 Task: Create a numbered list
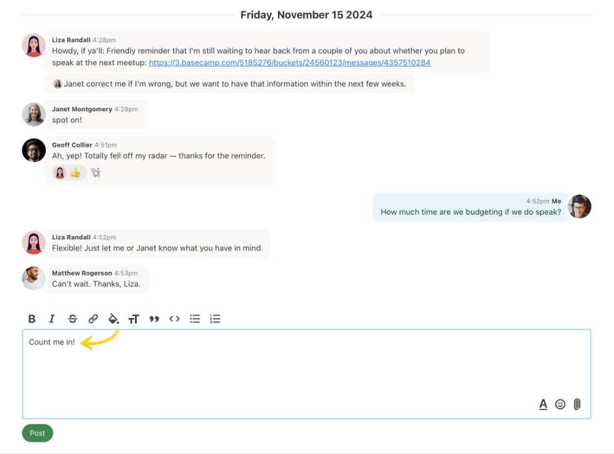click(x=215, y=319)
